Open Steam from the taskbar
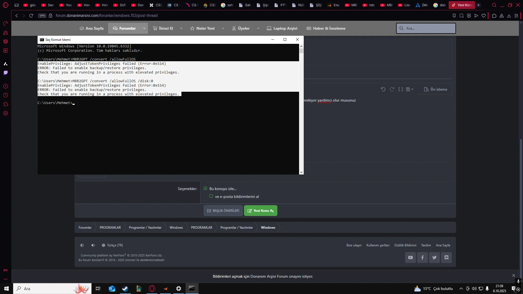The height and width of the screenshot is (294, 523). 125,289
